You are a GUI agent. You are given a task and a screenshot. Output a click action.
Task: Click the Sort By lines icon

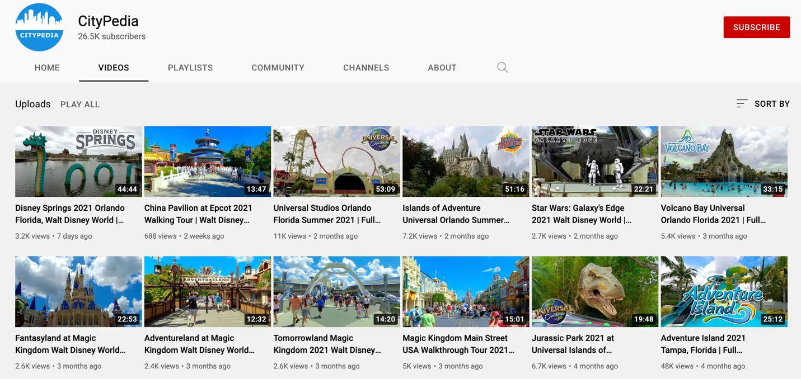point(742,103)
